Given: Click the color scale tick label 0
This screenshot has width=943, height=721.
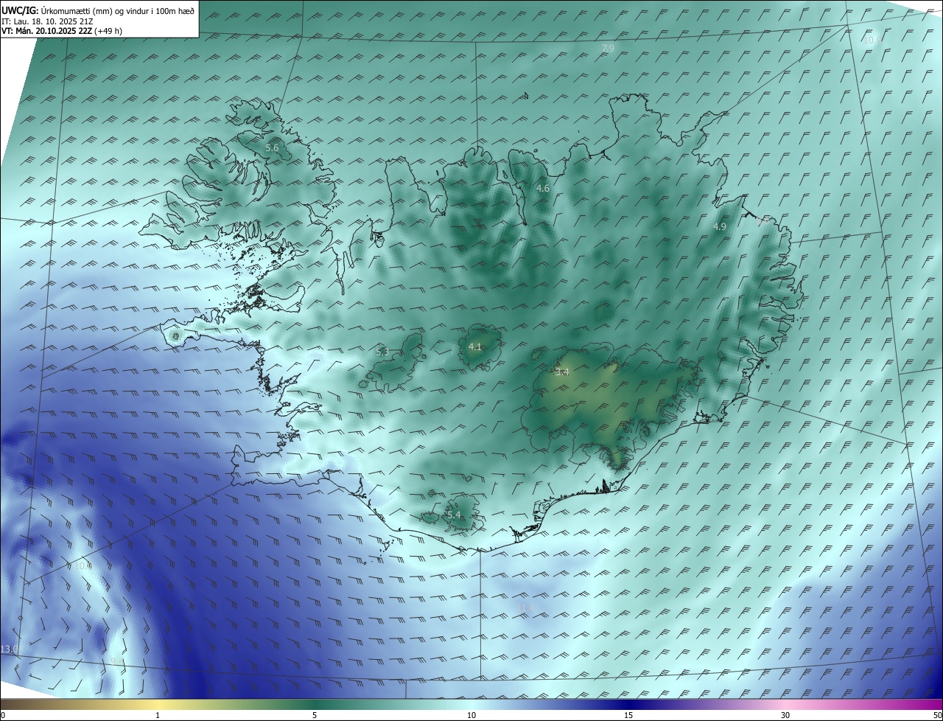Looking at the screenshot, I should 2,715.
